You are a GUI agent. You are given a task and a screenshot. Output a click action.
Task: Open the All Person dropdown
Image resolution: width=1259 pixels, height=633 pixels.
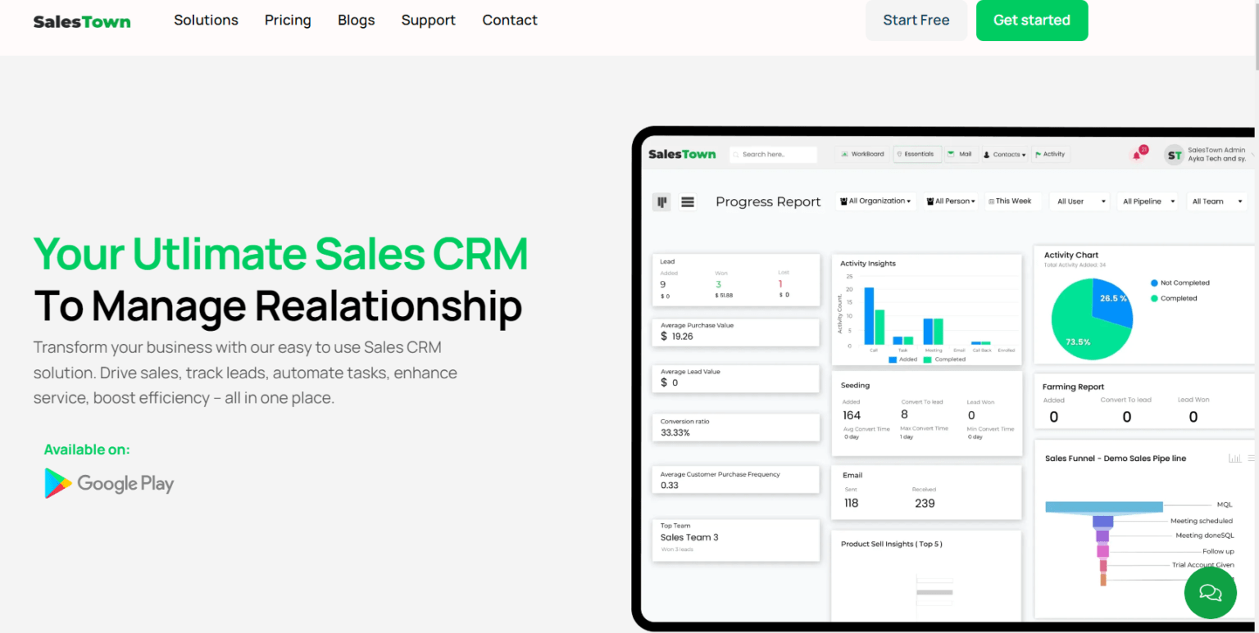pyautogui.click(x=950, y=201)
